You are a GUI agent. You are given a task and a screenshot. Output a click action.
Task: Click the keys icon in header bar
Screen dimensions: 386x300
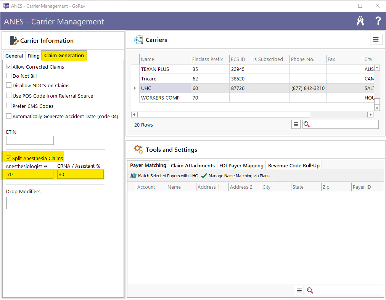[x=360, y=21]
